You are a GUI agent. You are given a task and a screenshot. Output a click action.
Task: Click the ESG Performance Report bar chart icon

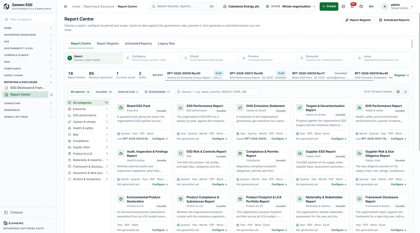click(181, 108)
